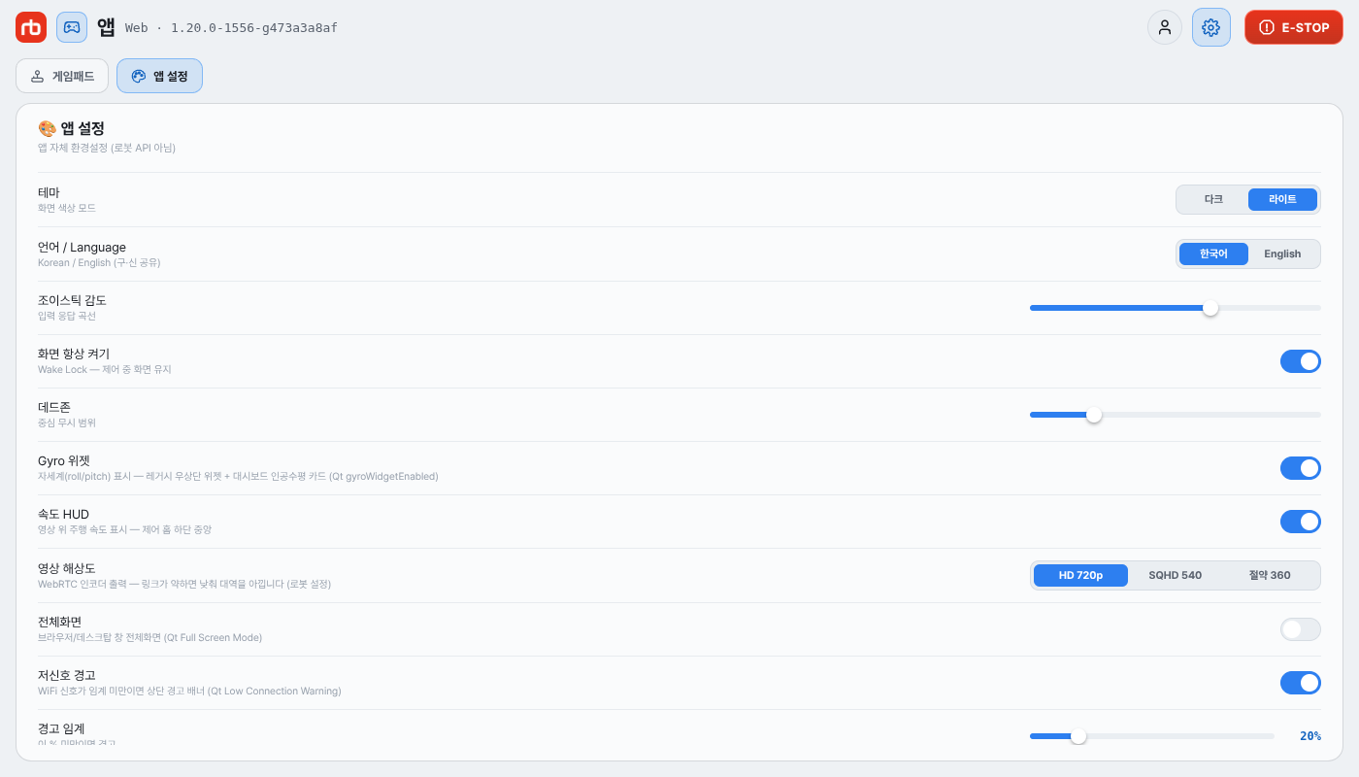The width and height of the screenshot is (1359, 777).
Task: Toggle the 저신호 경고 switch
Action: pyautogui.click(x=1301, y=683)
